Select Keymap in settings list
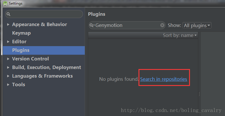Screen dimensions: 225x116 (21, 33)
